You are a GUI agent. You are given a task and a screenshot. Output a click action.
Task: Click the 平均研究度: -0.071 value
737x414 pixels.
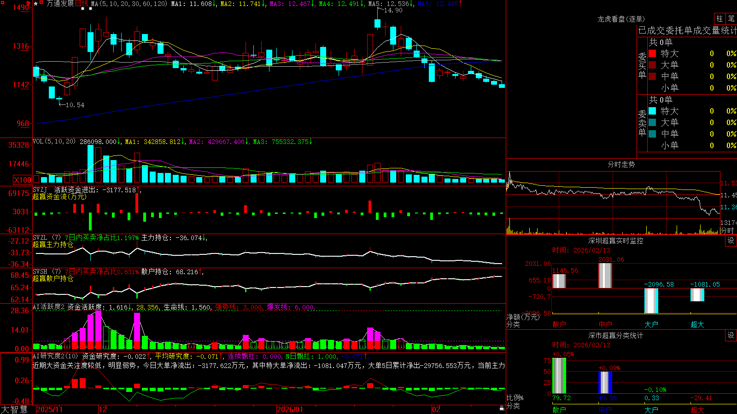[x=186, y=356]
